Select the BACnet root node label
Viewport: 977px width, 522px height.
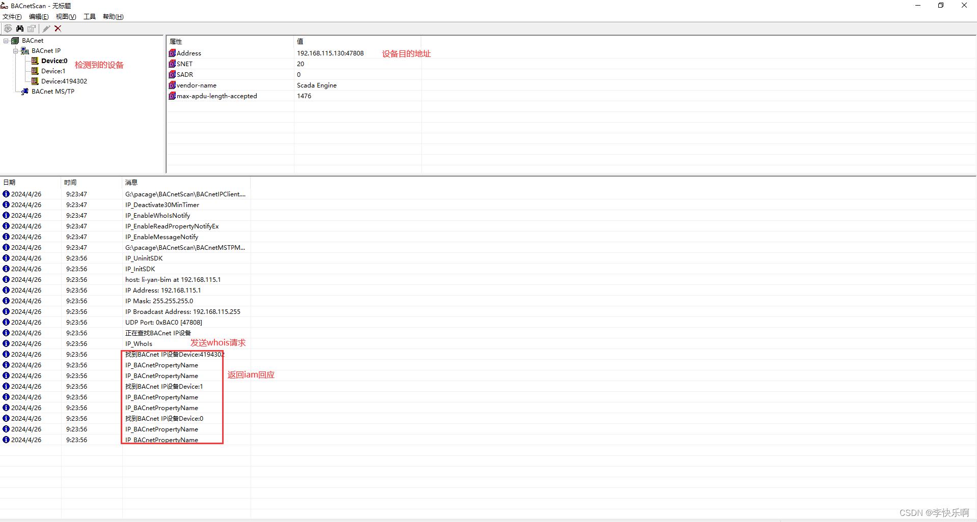(x=33, y=41)
